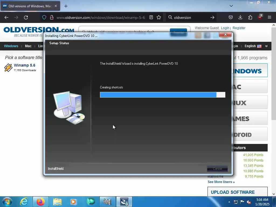Go back using the browser back arrow
Viewport: 276px width, 207px height.
coord(6,18)
